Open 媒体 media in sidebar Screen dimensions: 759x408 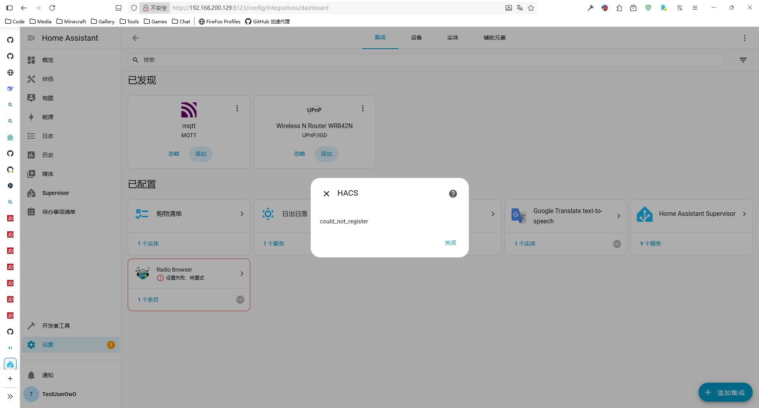(x=70, y=174)
